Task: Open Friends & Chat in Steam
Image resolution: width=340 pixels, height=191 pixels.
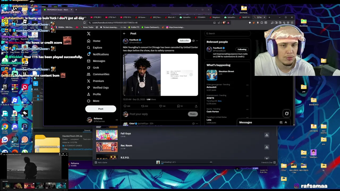Action: (268, 162)
